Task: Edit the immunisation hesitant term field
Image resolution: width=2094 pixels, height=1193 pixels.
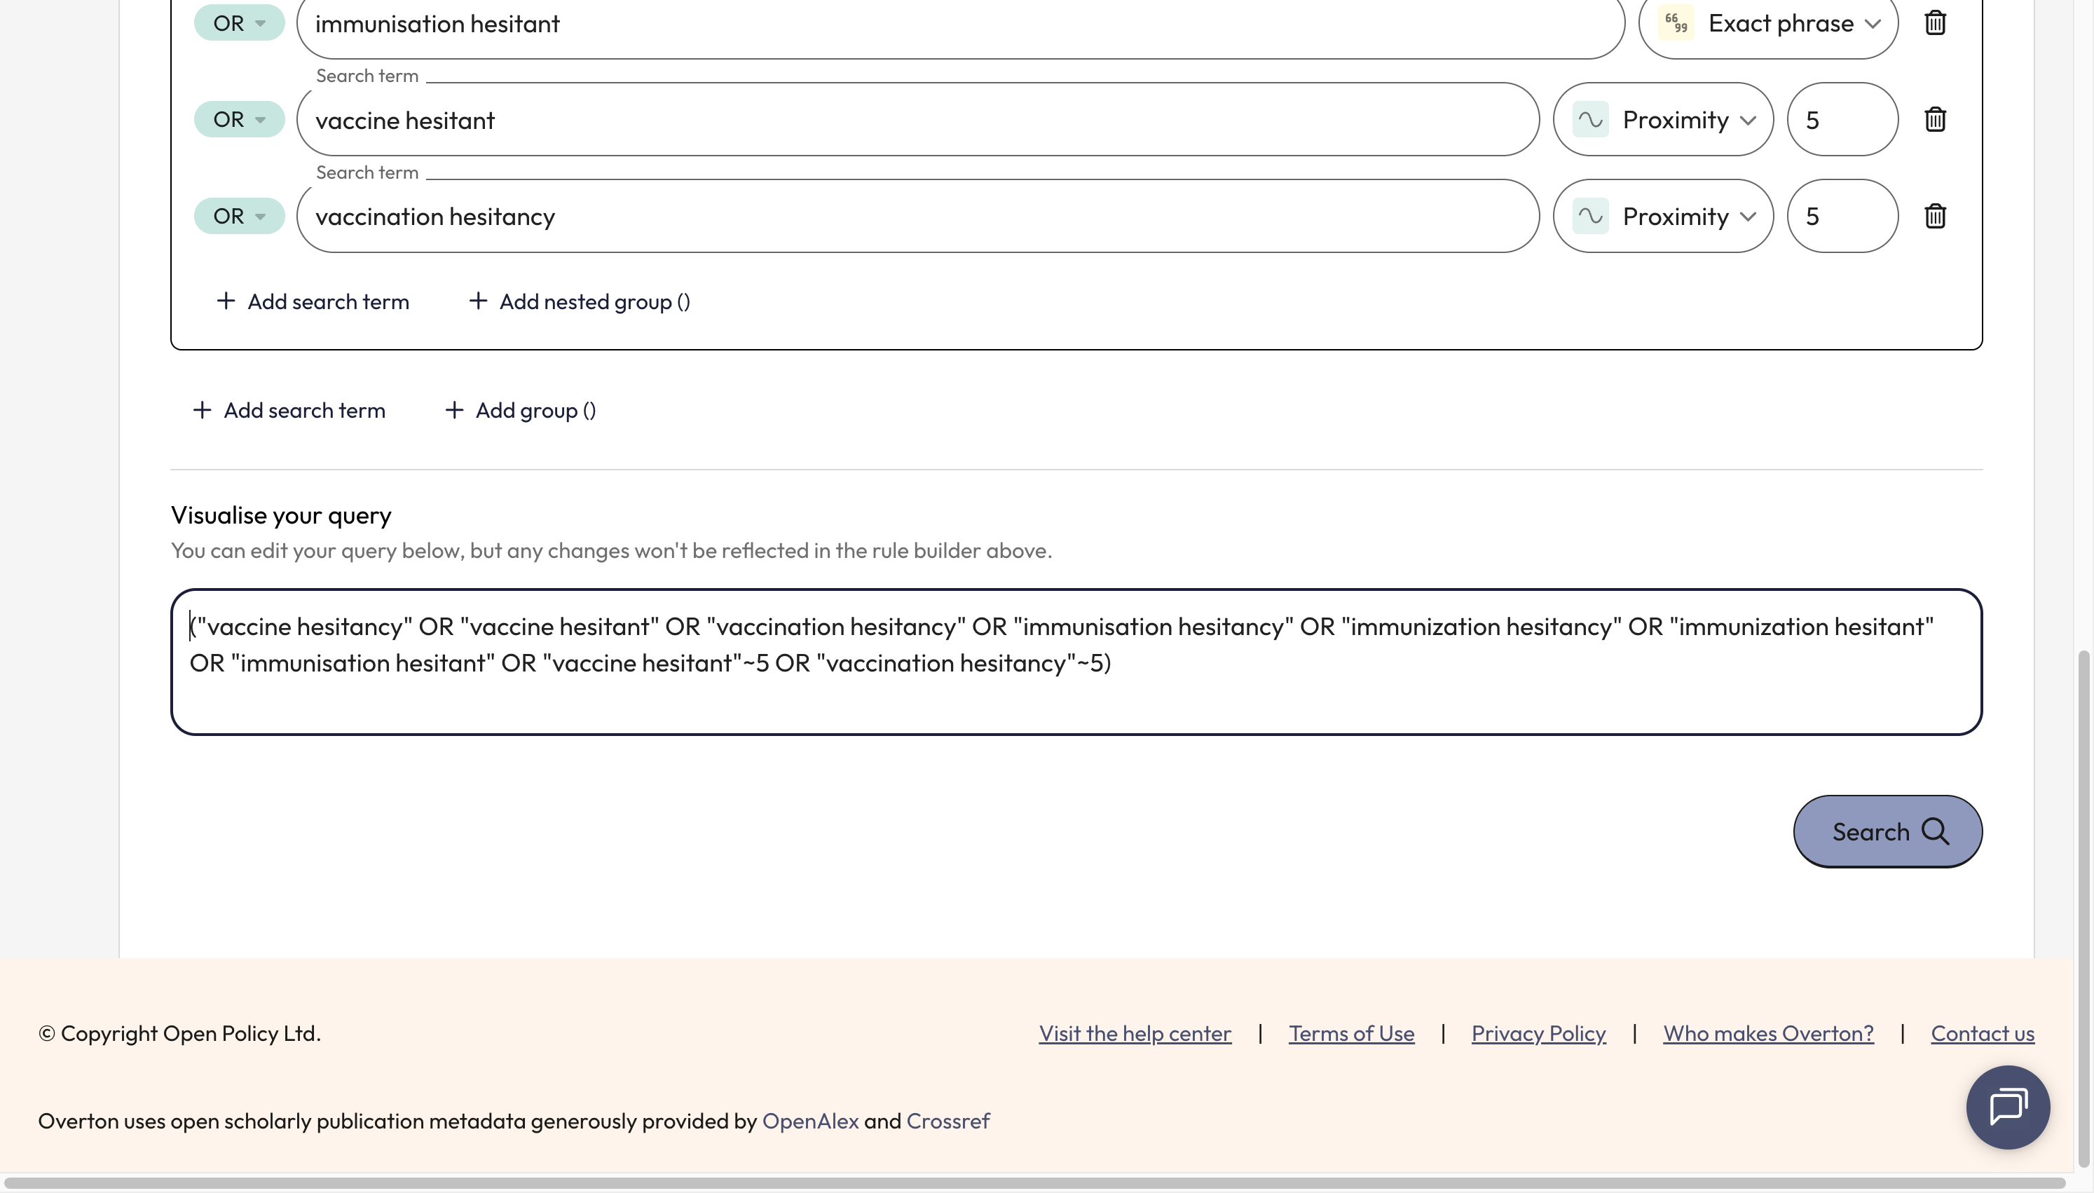Action: [x=960, y=23]
